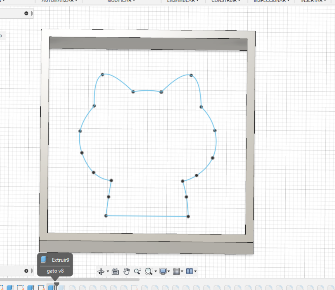Open the CONSTRUIR toolbar menu
Viewport: 335px width, 290px height.
(226, 1)
